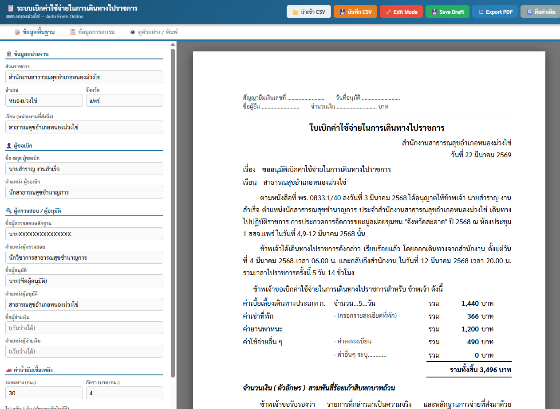The width and height of the screenshot is (560, 409).
Task: Click the อัตรา (บาท/กม.) field showing 4
Action: [125, 393]
